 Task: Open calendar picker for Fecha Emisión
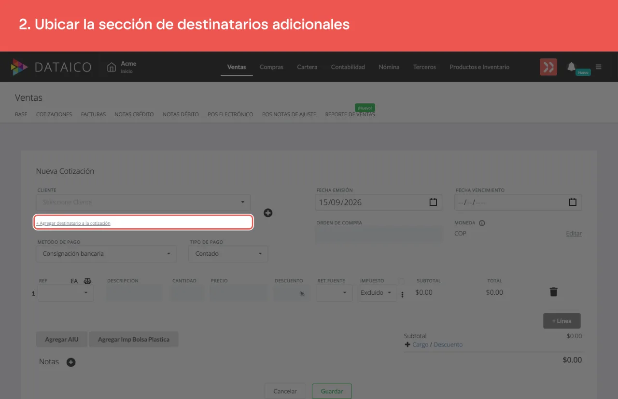coord(433,202)
